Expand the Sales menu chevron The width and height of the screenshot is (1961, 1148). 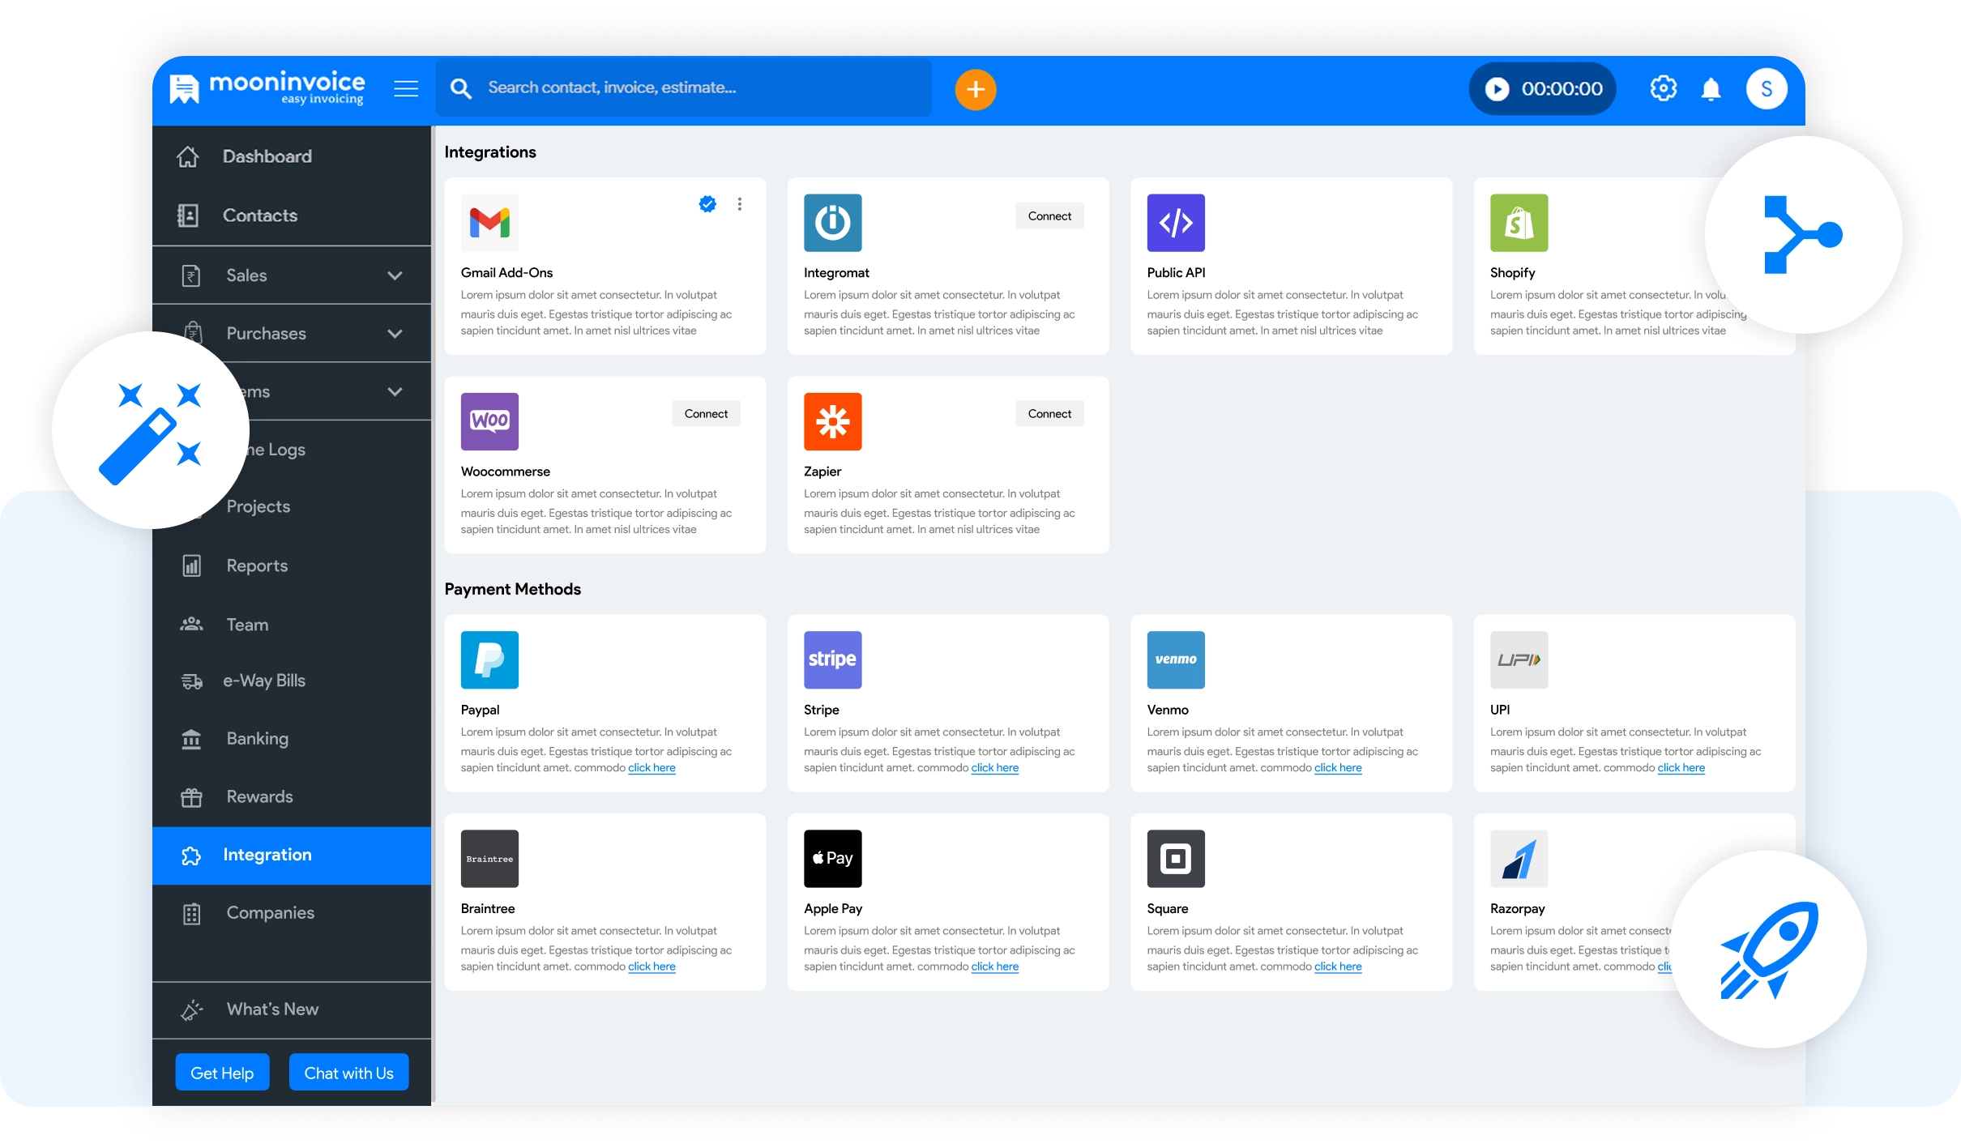(395, 275)
